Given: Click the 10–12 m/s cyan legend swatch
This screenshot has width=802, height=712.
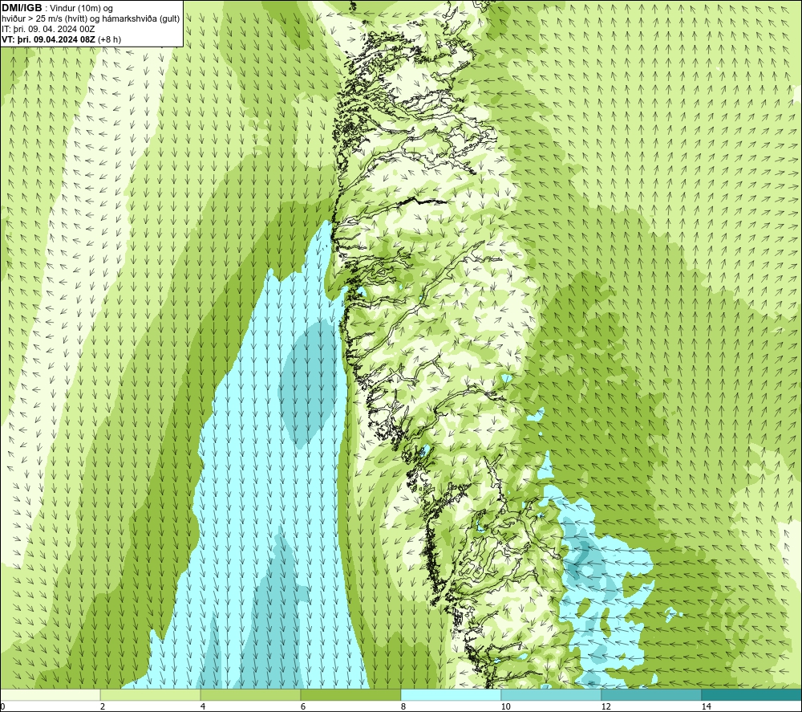Looking at the screenshot, I should click(552, 694).
